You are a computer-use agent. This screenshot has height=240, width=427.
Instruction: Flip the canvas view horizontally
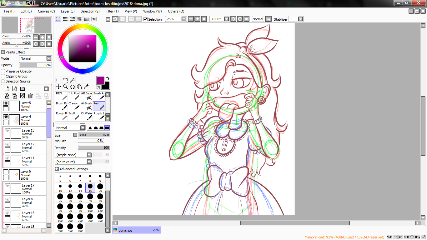268,19
